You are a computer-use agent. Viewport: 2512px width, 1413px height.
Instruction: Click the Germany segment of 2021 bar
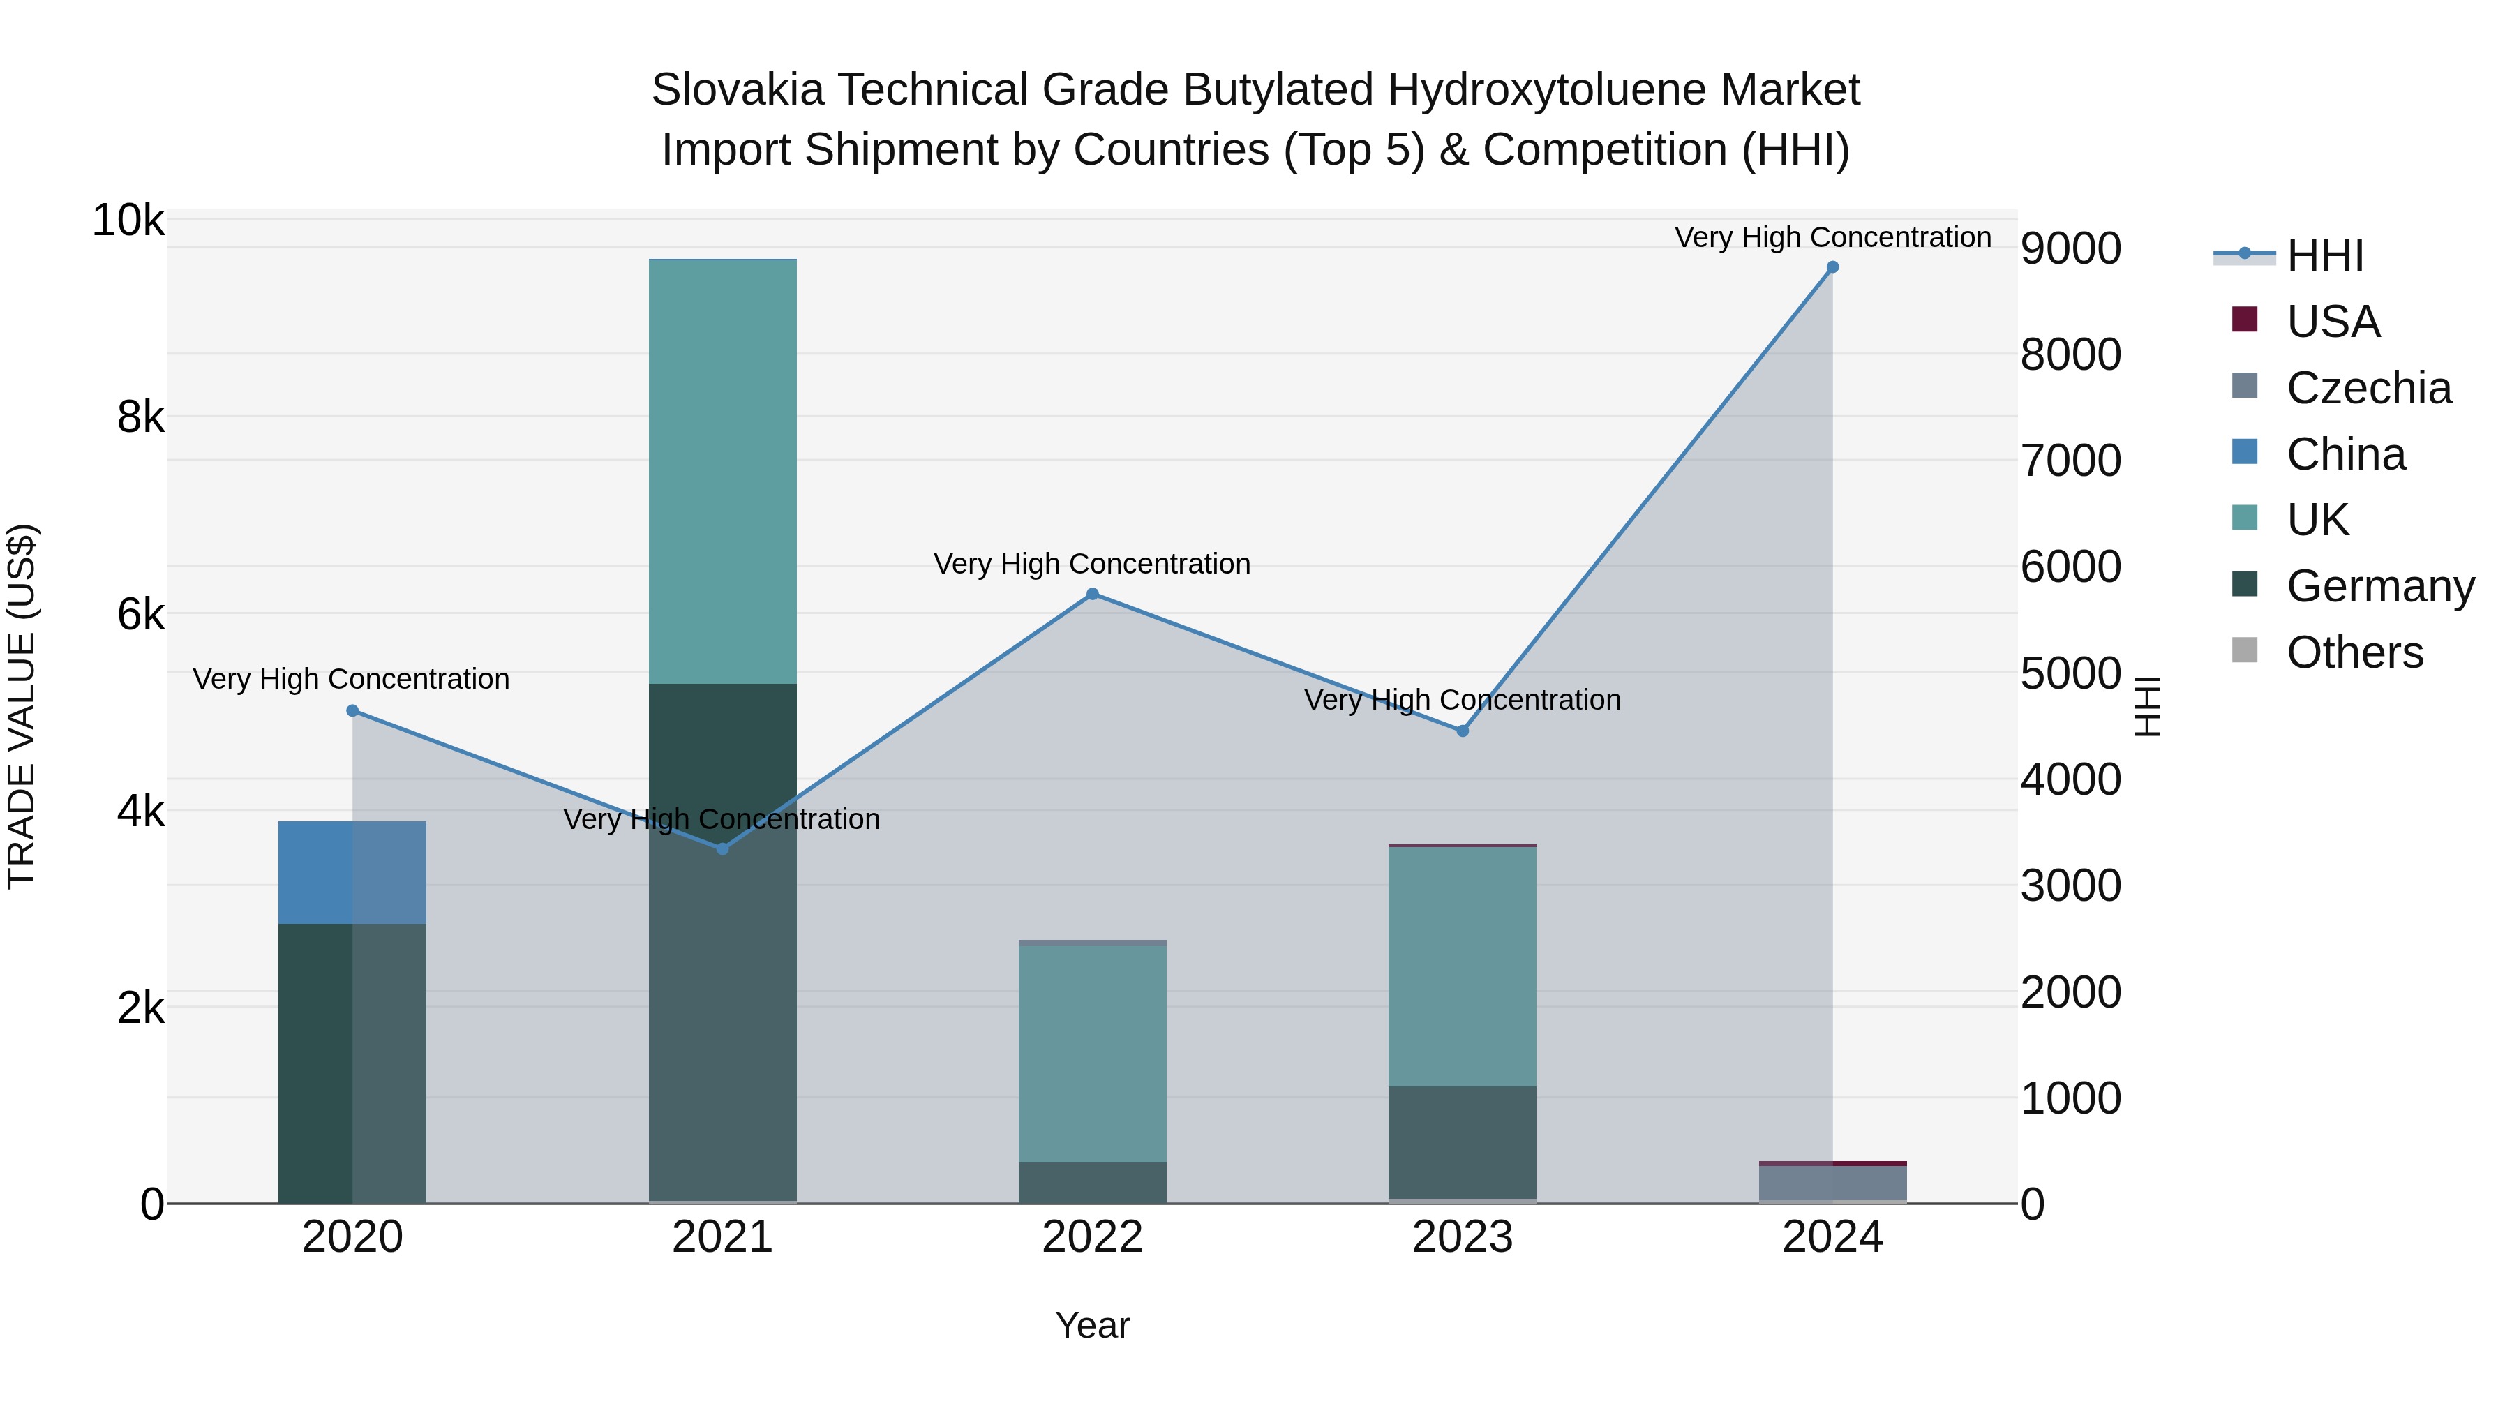coord(723,942)
